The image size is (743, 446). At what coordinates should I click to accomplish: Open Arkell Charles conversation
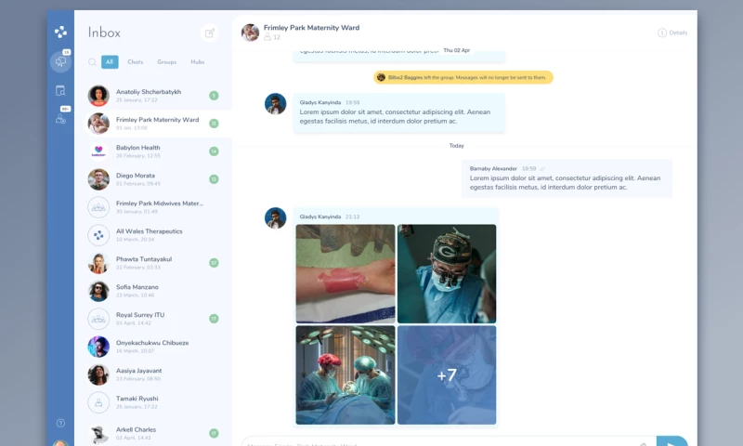pos(153,433)
